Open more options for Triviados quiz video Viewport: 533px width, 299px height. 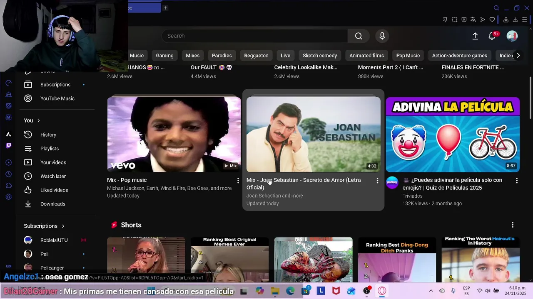tap(516, 180)
